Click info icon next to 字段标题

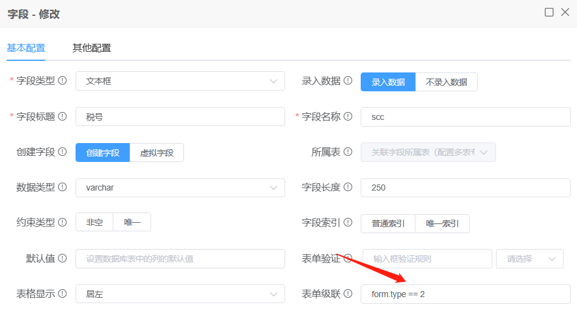point(62,116)
